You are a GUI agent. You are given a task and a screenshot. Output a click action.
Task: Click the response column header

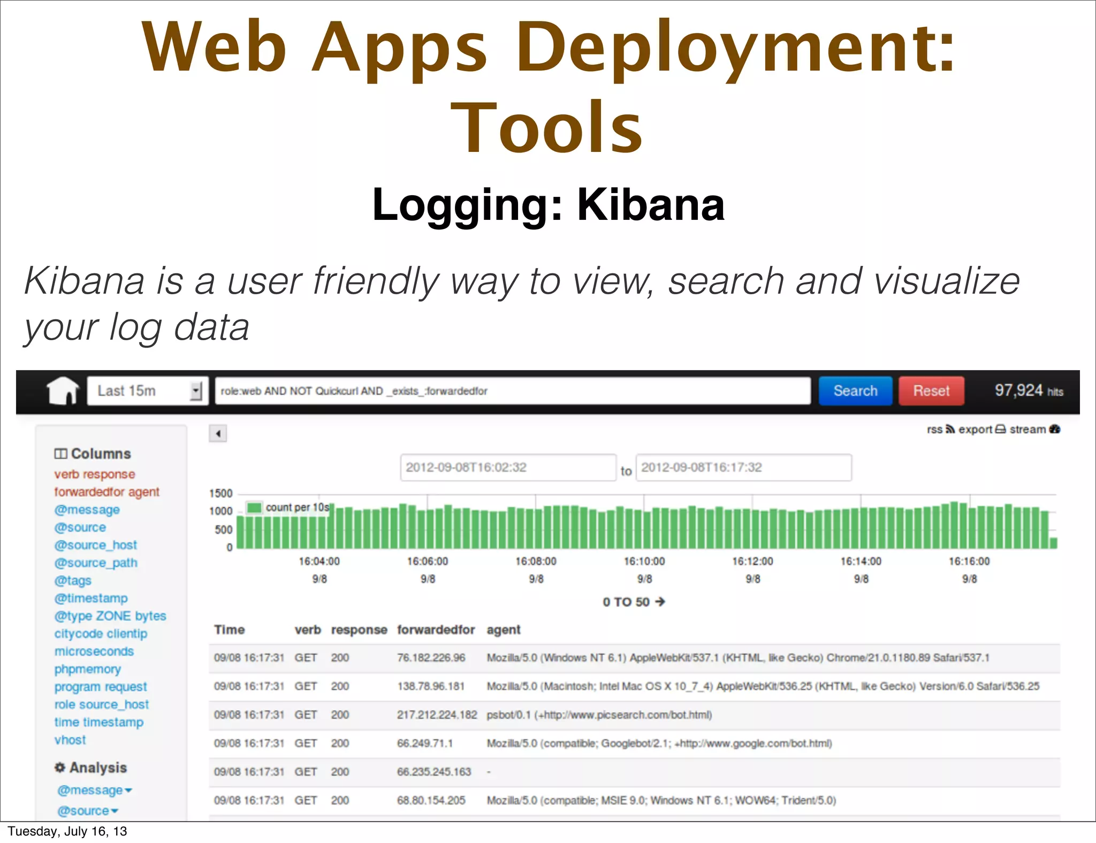(x=359, y=630)
